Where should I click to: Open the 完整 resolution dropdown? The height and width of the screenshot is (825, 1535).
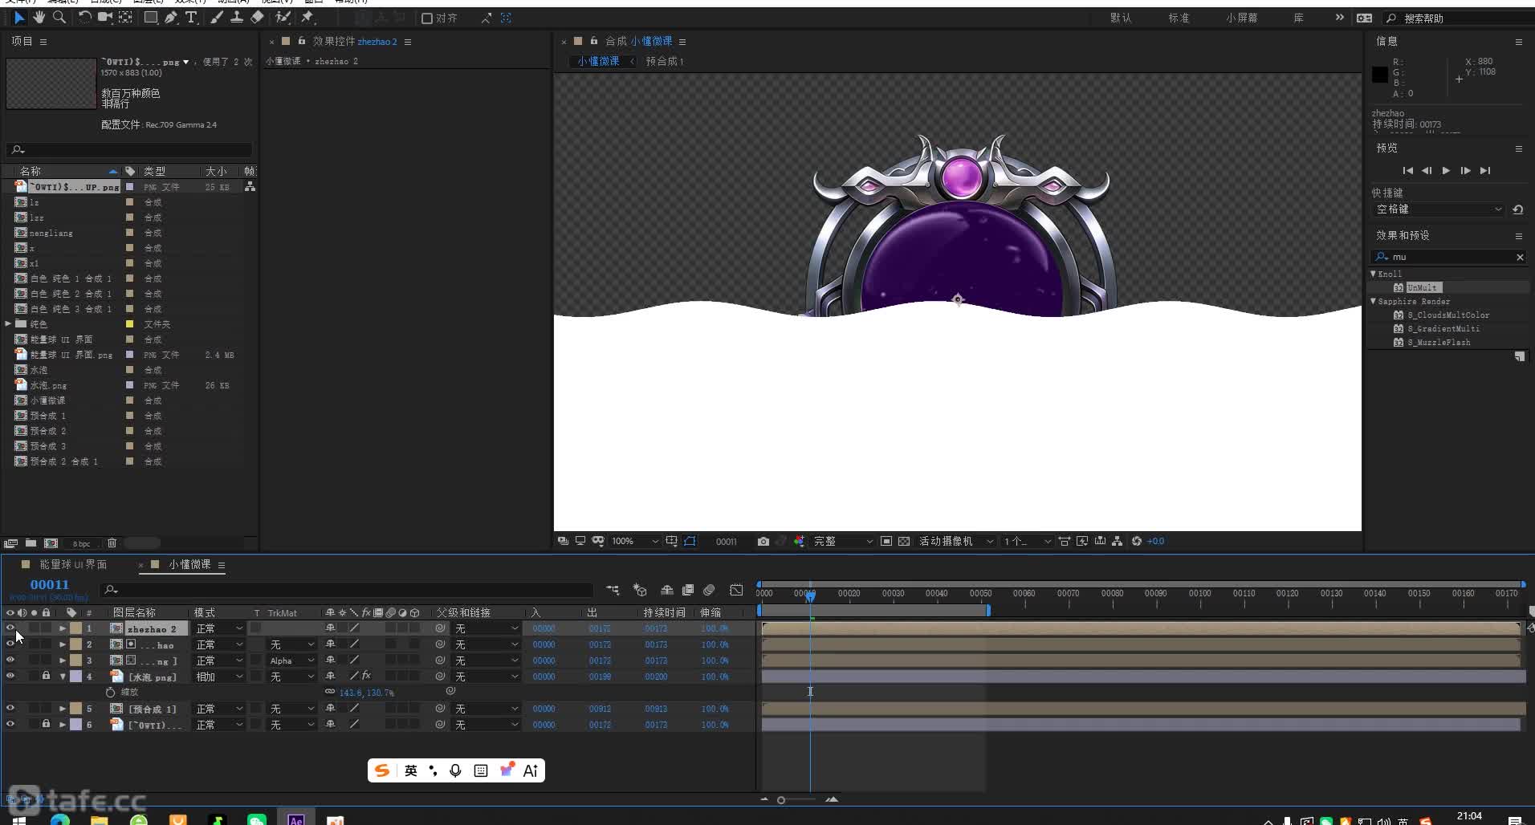point(843,542)
